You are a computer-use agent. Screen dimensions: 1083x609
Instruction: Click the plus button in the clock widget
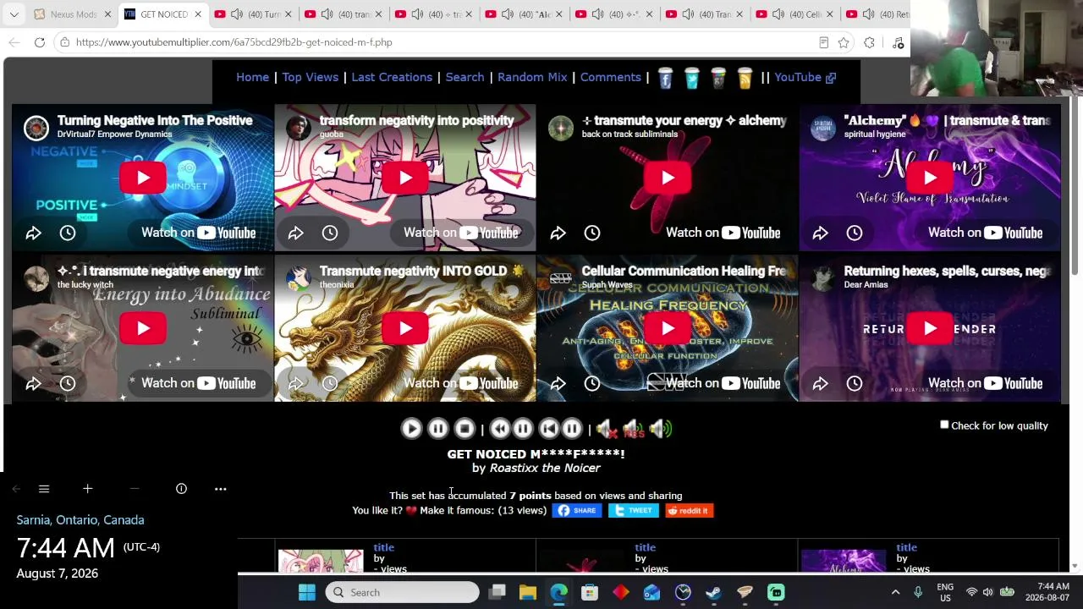click(x=87, y=489)
